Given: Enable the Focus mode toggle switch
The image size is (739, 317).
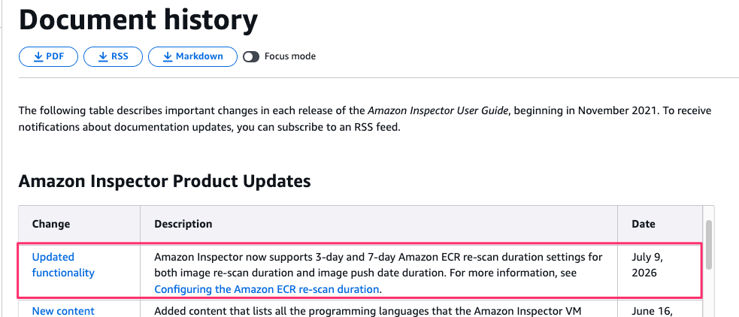Looking at the screenshot, I should (251, 56).
